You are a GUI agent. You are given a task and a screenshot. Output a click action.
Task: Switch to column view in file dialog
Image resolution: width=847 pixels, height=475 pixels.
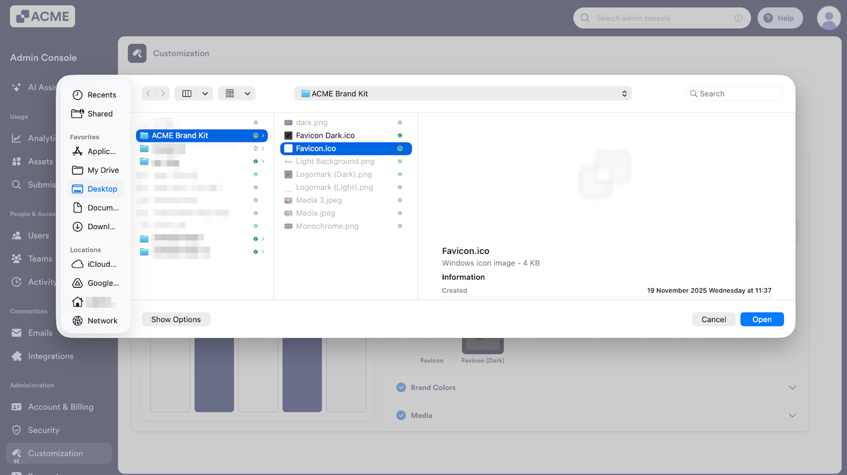[x=187, y=94]
